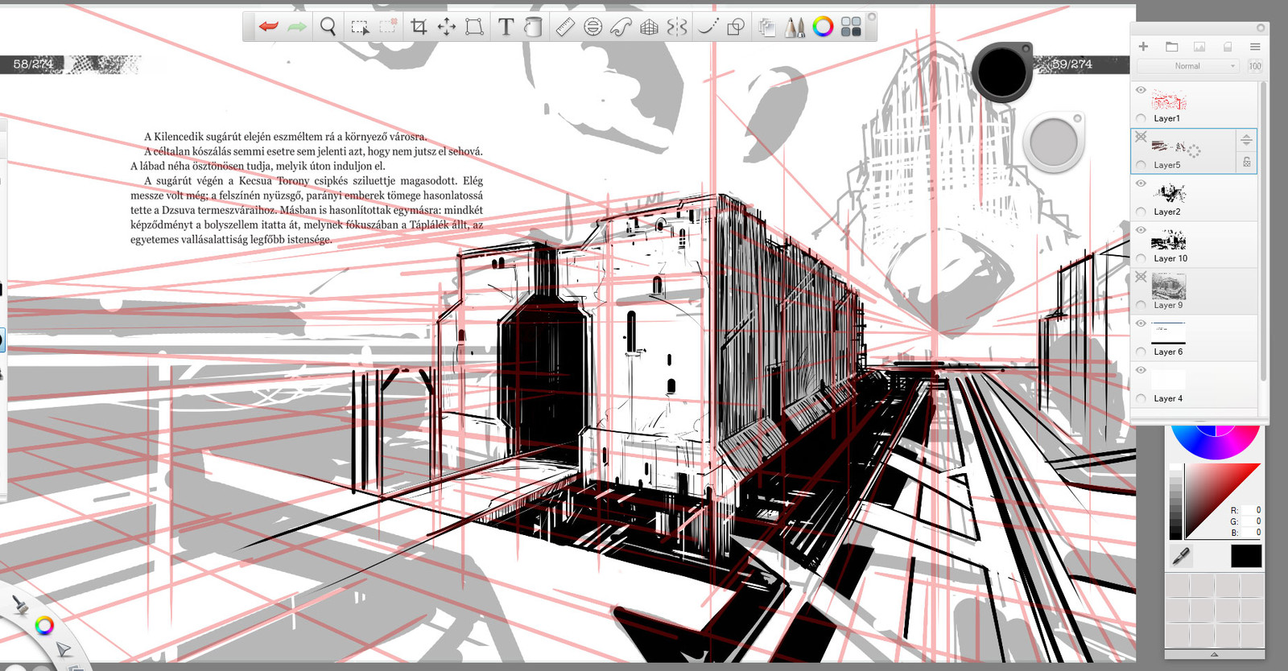Click the current black color swatch

pyautogui.click(x=1246, y=556)
